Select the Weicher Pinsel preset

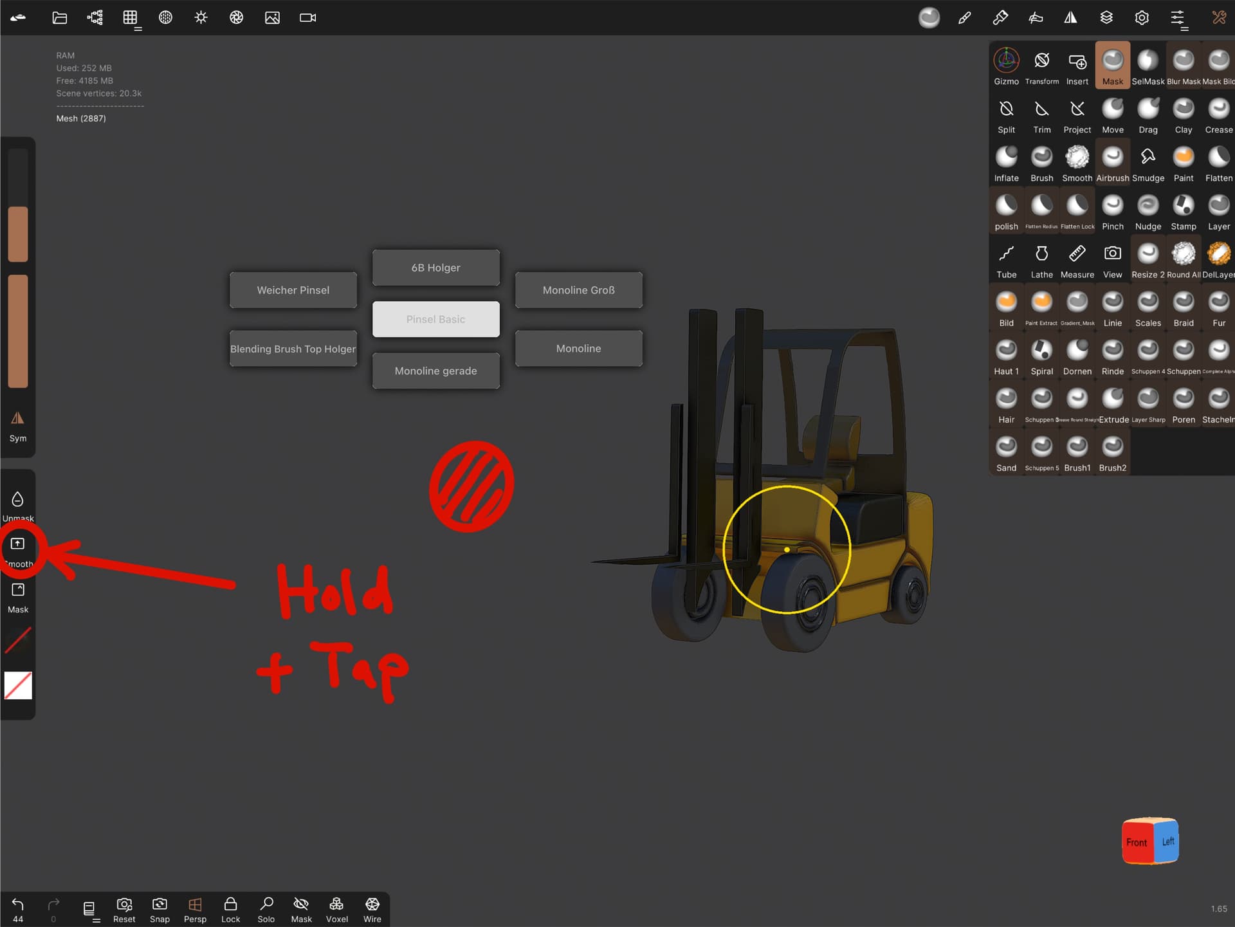point(293,290)
